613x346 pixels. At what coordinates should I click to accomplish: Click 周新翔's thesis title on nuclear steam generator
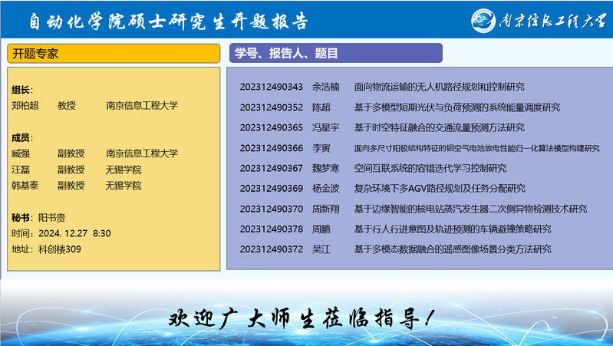(x=470, y=209)
